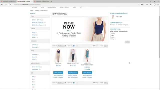Open the VIP menu

point(81,7)
